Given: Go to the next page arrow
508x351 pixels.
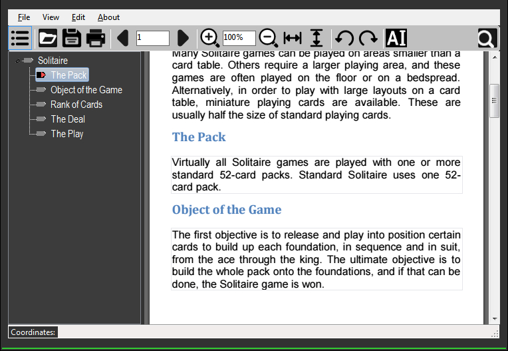Looking at the screenshot, I should pos(184,38).
